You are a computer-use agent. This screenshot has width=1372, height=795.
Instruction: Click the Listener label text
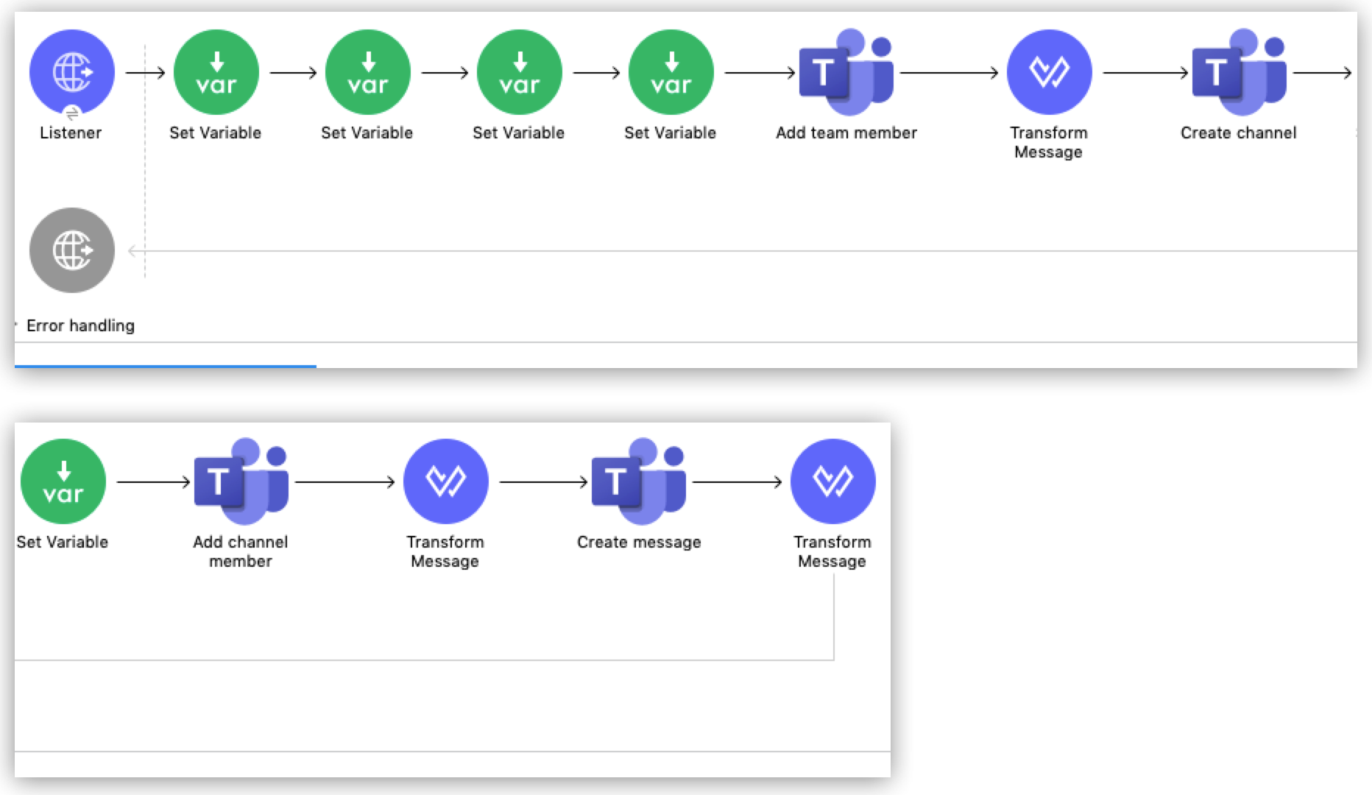[71, 132]
